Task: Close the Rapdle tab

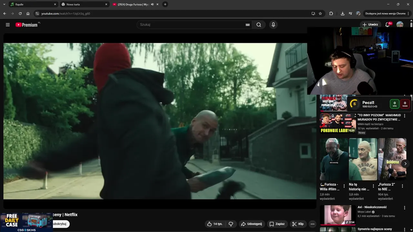Action: pyautogui.click(x=55, y=5)
